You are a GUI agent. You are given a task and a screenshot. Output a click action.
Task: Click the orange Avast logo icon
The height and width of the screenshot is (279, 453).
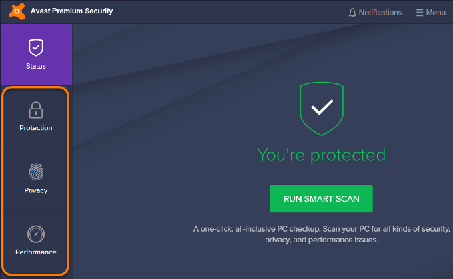[17, 11]
